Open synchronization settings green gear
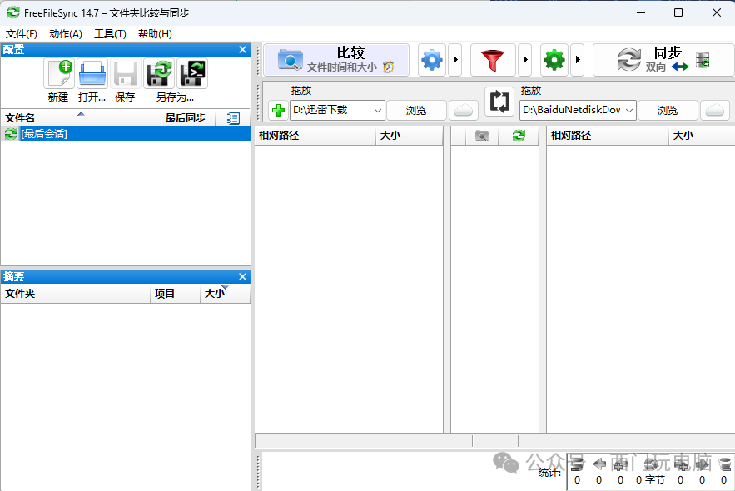 [x=554, y=60]
